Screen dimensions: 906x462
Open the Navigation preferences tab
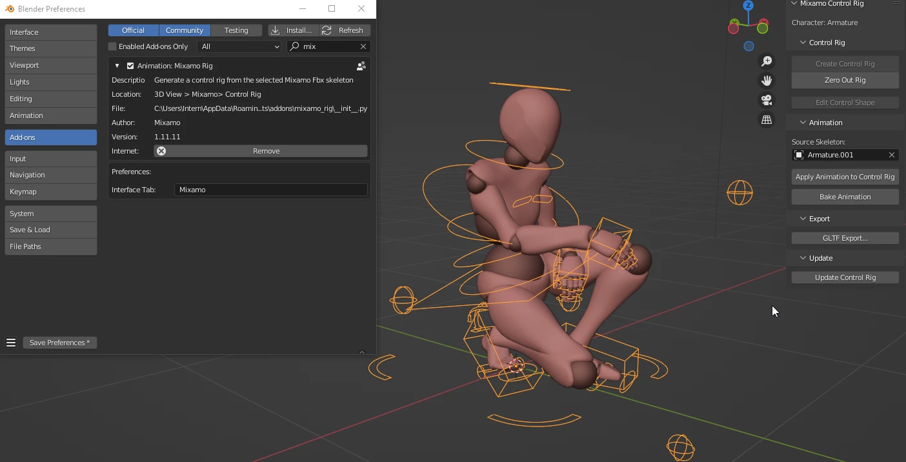click(51, 175)
